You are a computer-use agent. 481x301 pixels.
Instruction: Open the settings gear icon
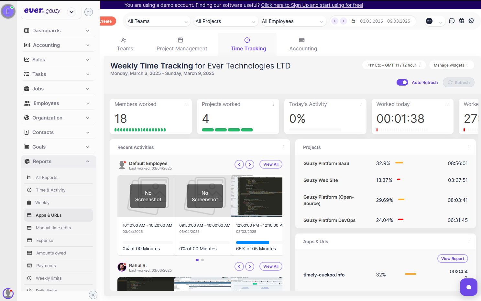[x=471, y=21]
